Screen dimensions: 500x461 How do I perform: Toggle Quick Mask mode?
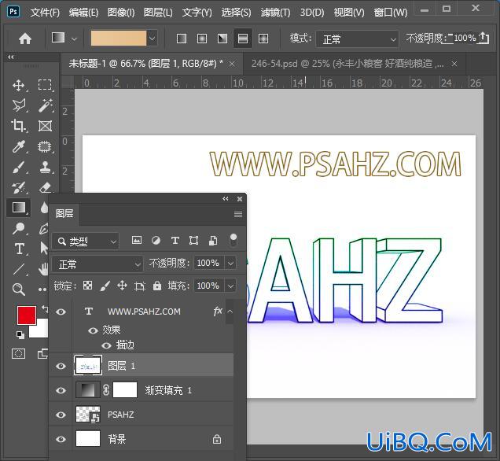point(18,353)
